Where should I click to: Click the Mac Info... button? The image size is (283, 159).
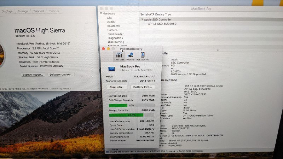[117, 87]
